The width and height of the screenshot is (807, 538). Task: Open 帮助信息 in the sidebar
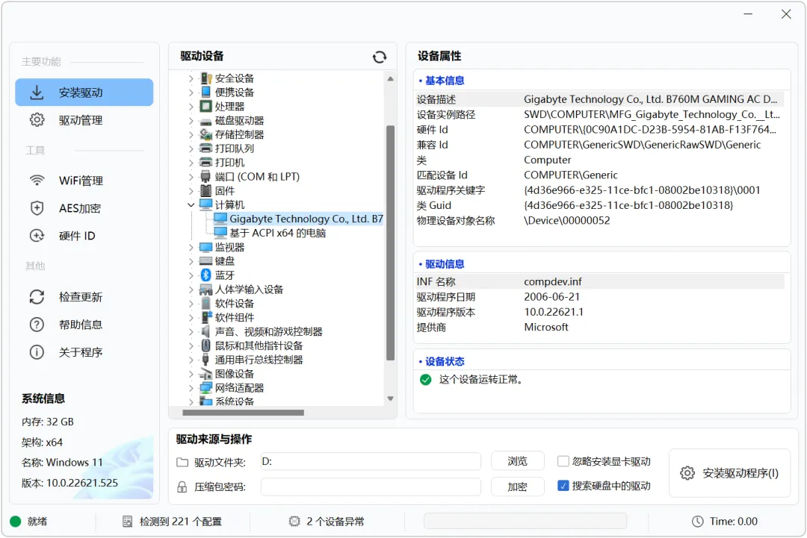tap(84, 325)
